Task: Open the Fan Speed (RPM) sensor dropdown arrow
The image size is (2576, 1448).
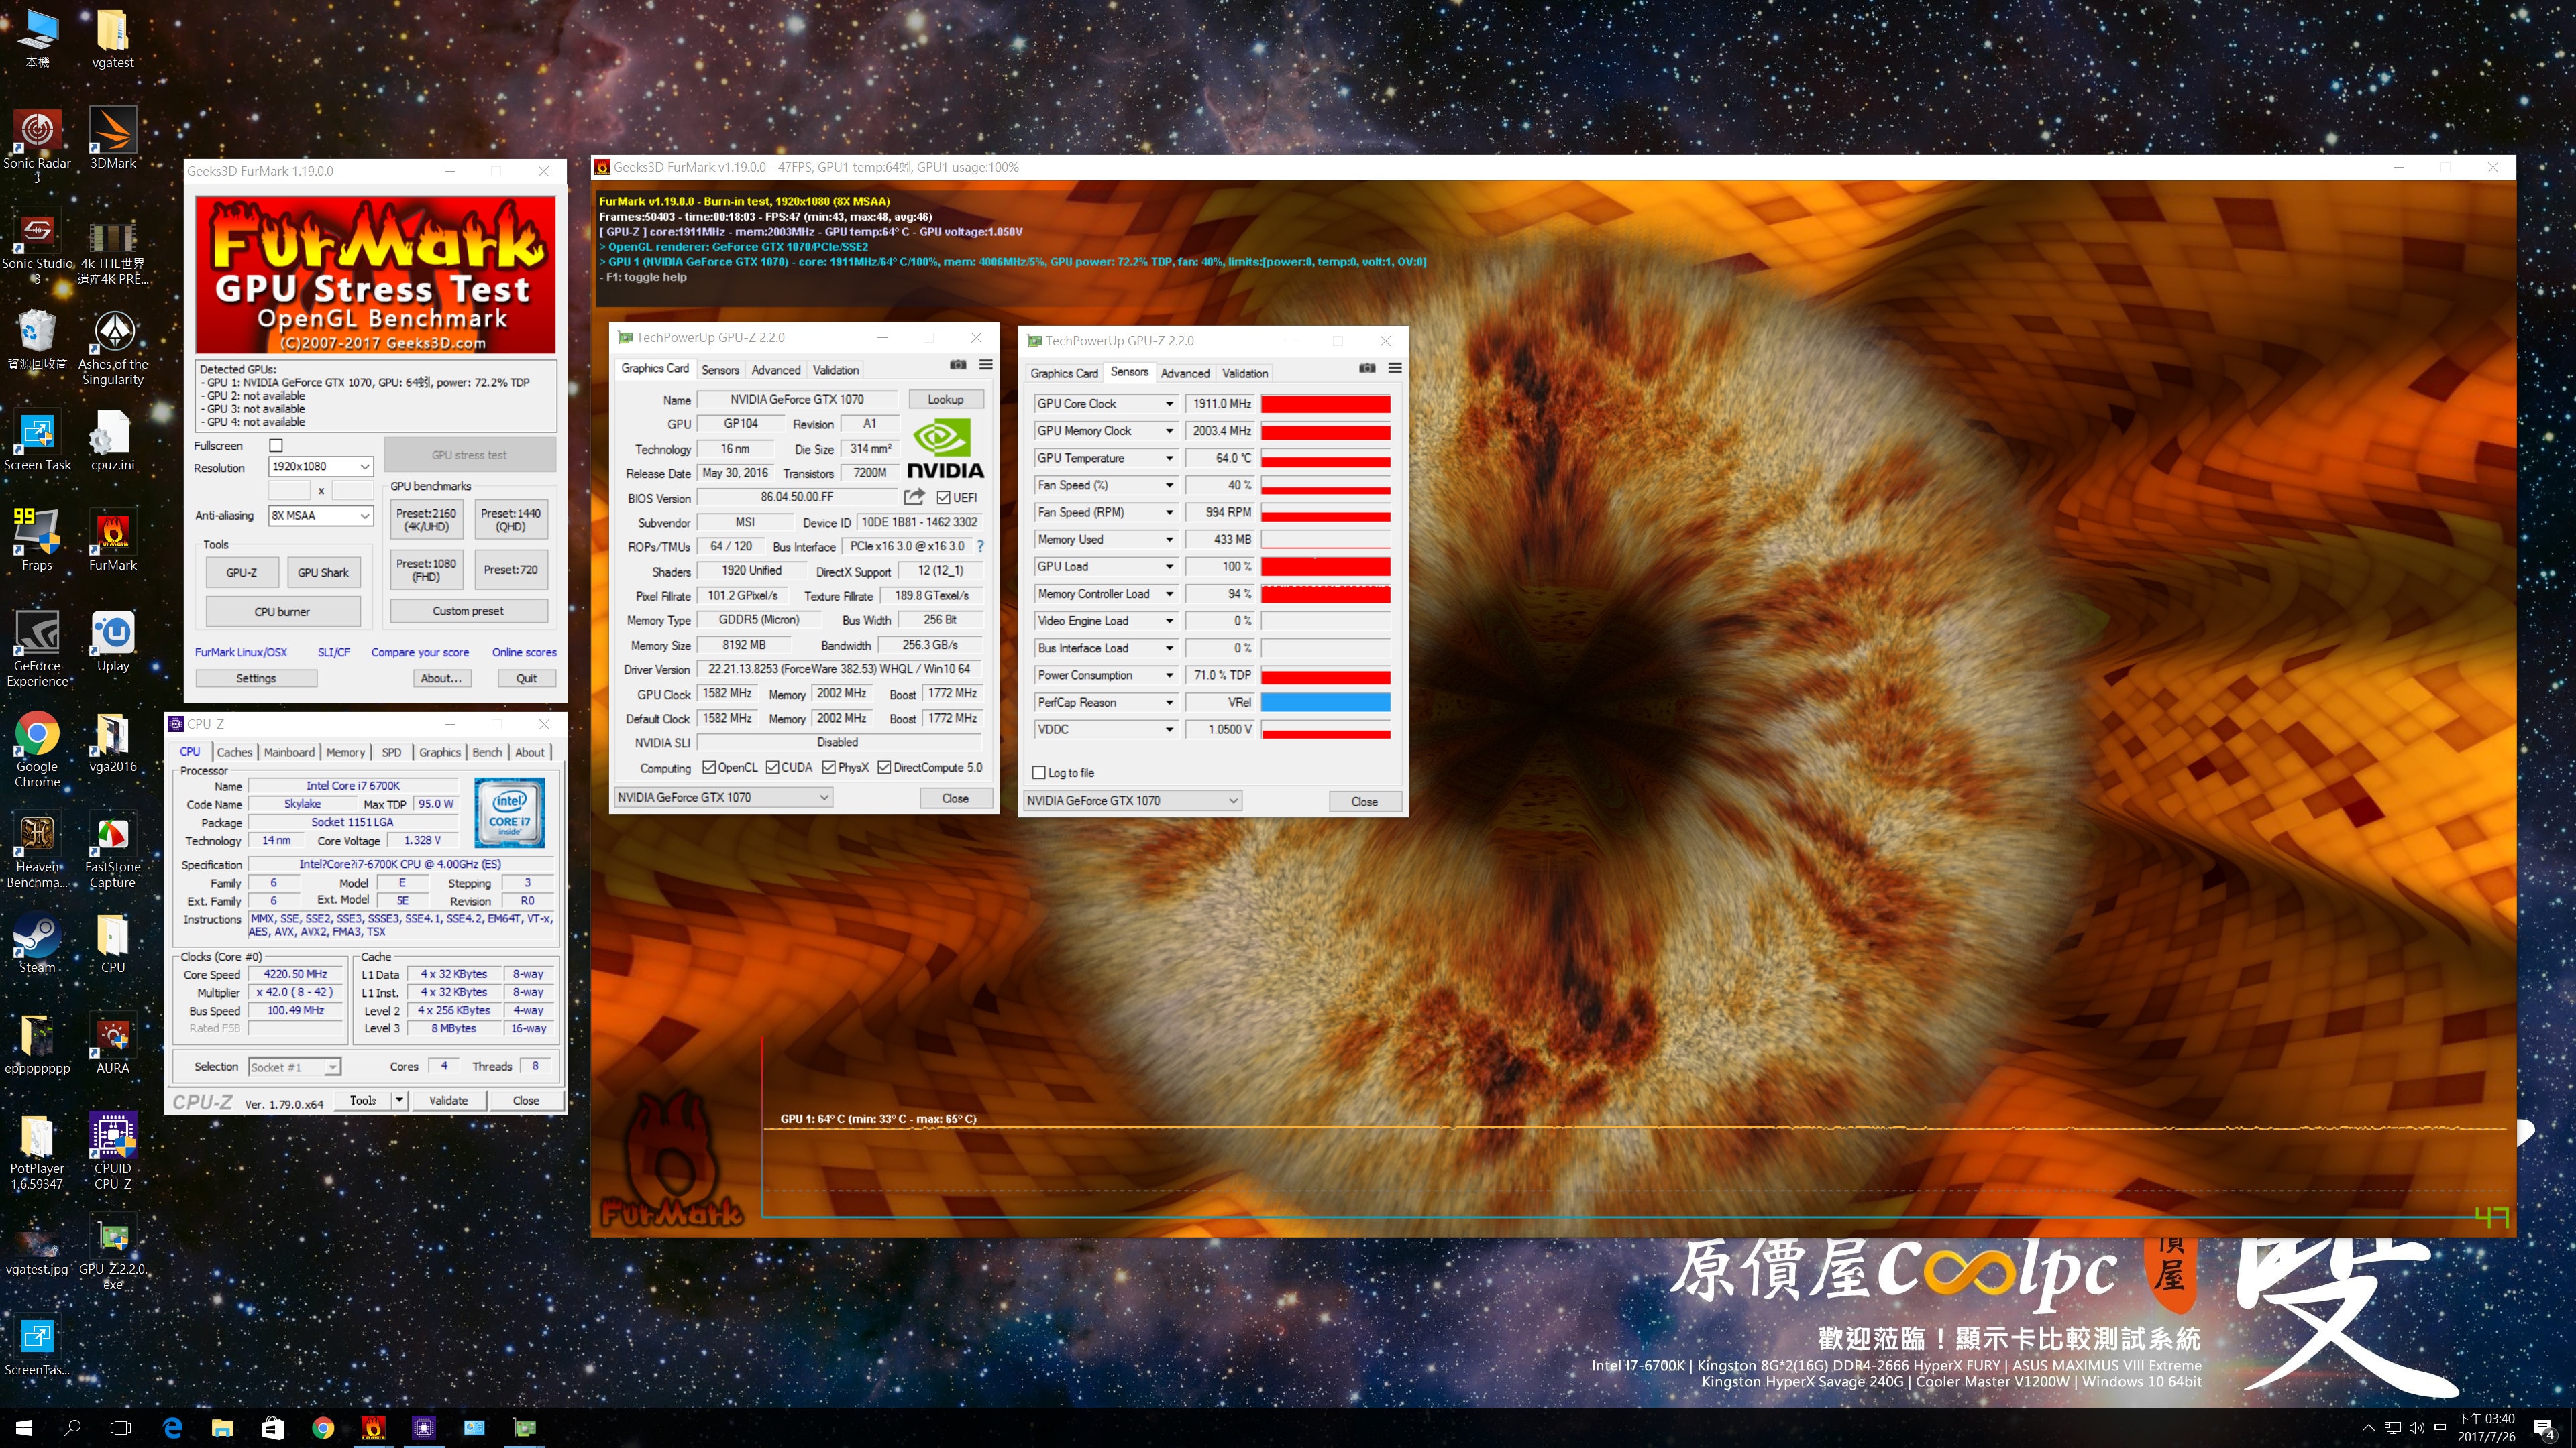Action: click(1169, 513)
